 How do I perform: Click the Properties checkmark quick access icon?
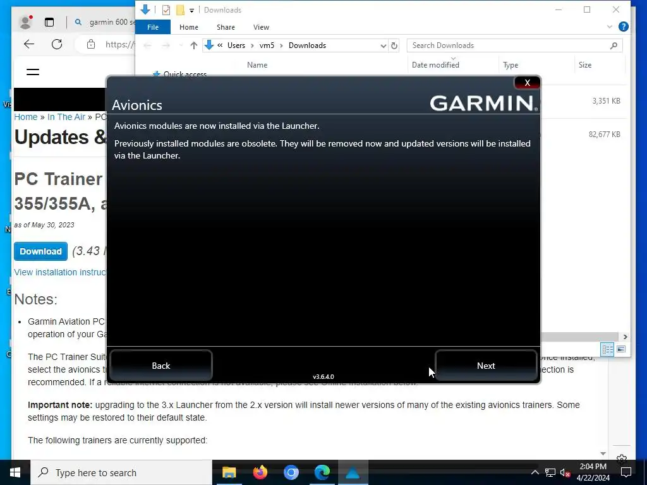click(x=166, y=10)
